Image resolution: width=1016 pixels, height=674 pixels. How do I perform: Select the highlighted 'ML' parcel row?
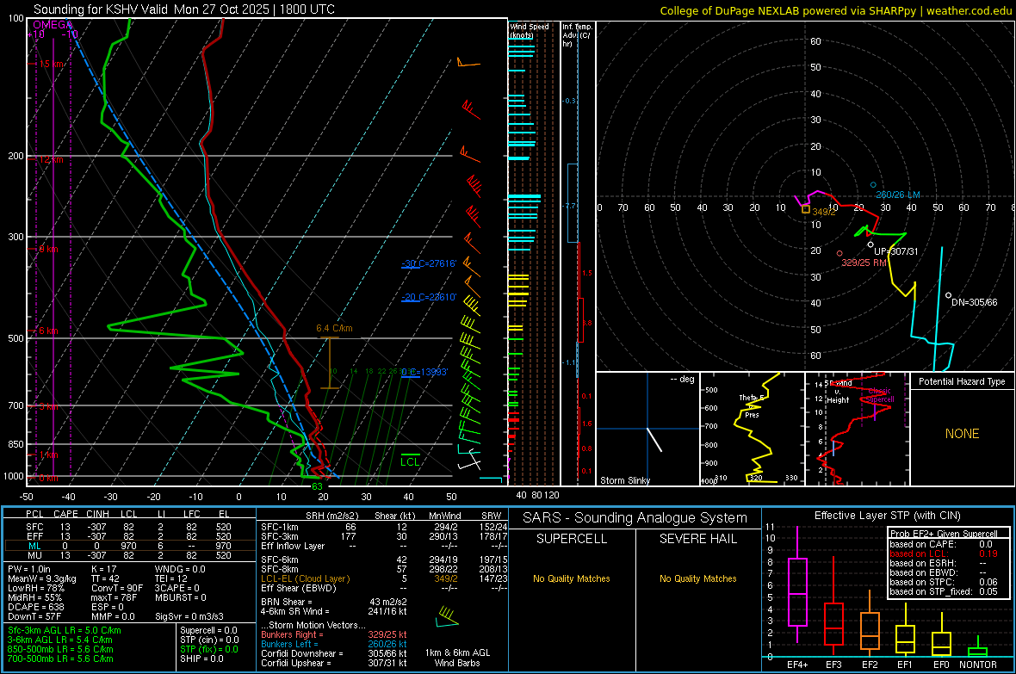pos(128,546)
